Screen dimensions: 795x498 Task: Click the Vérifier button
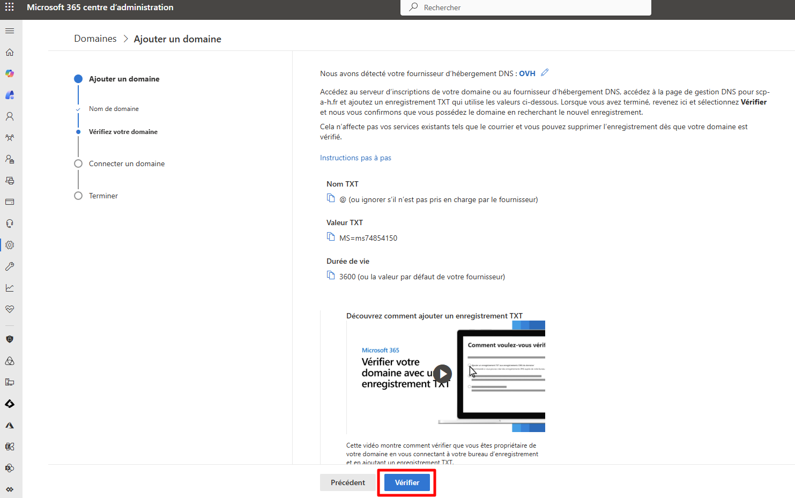pos(407,482)
